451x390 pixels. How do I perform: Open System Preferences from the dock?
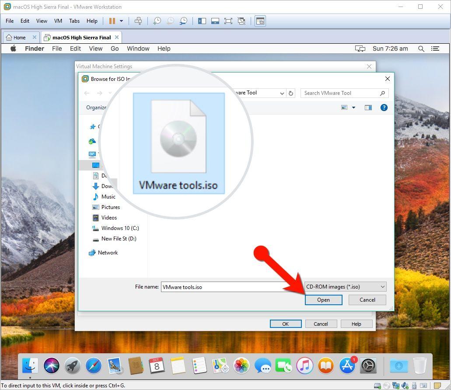point(368,365)
